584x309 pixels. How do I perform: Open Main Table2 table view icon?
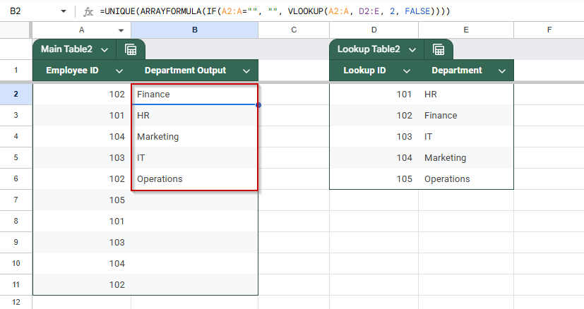[131, 49]
